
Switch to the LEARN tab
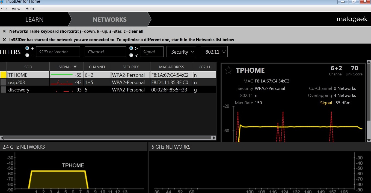pos(34,20)
